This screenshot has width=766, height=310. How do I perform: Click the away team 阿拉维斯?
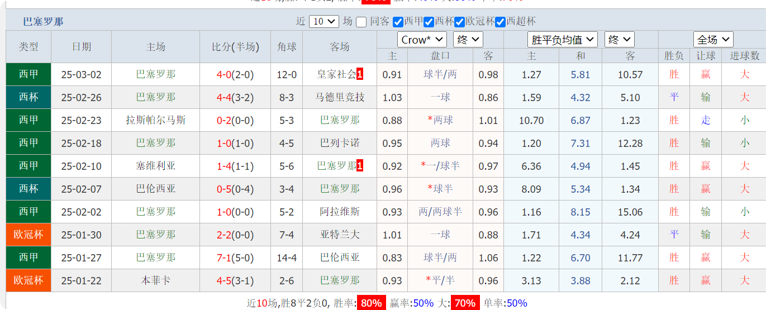click(340, 212)
